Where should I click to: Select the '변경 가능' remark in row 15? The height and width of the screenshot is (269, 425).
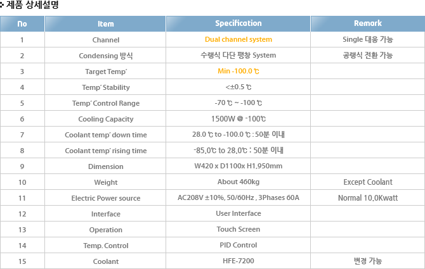(x=368, y=261)
